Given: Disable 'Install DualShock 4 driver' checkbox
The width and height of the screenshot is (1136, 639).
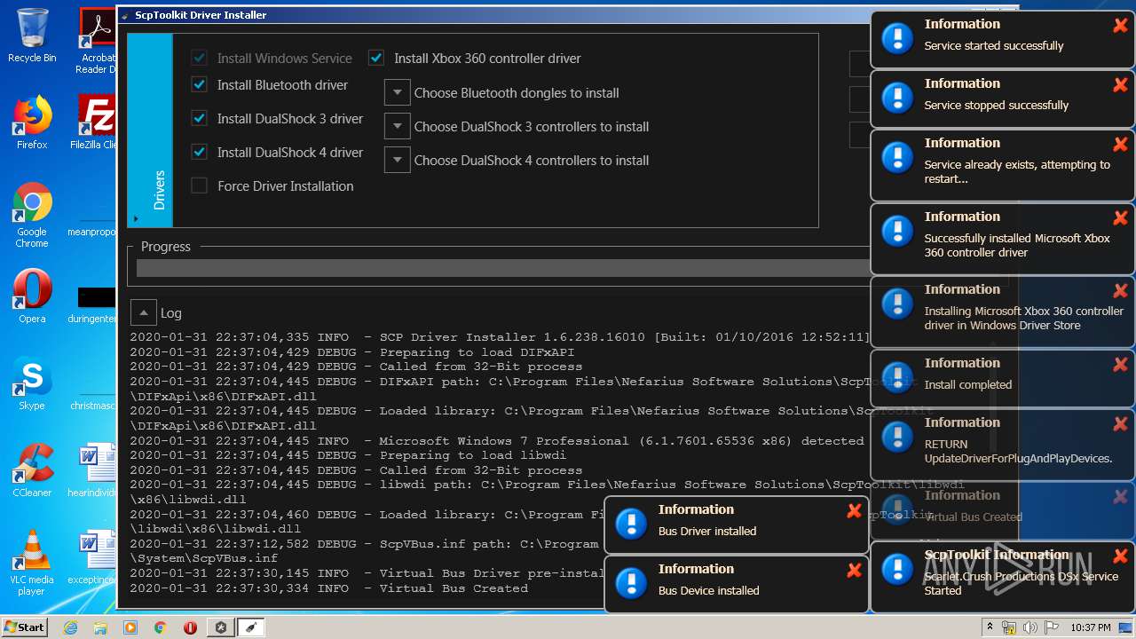Looking at the screenshot, I should pyautogui.click(x=200, y=152).
